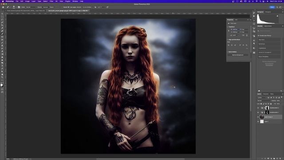The height and width of the screenshot is (160, 284).
Task: Hide the bottom Layer 1
Action: point(258,121)
